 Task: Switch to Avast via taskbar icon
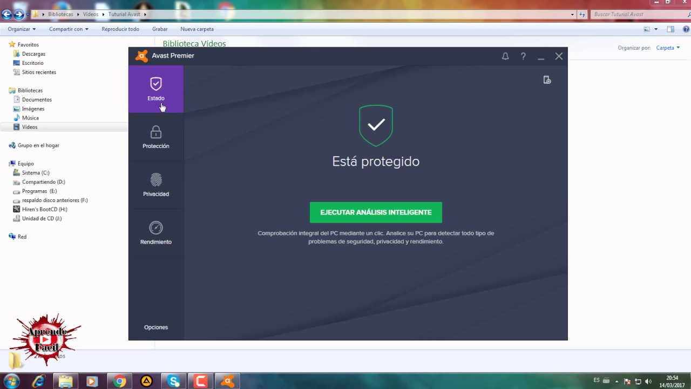pos(227,381)
